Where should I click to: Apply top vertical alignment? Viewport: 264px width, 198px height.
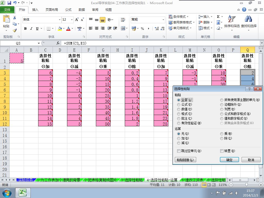91,20
